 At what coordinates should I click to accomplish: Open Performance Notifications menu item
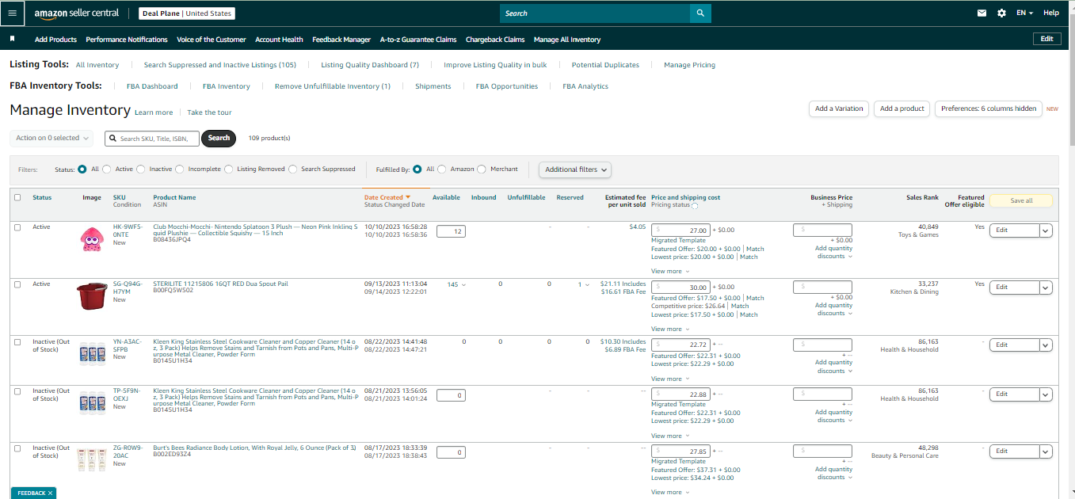pos(127,40)
